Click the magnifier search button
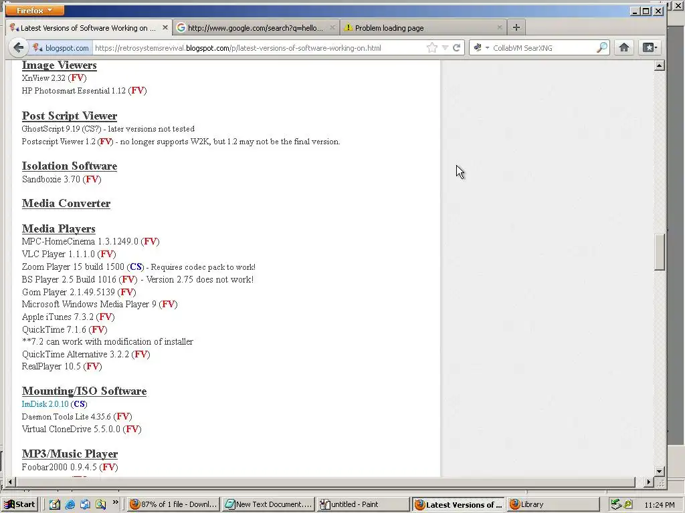Image resolution: width=685 pixels, height=513 pixels. pyautogui.click(x=602, y=47)
